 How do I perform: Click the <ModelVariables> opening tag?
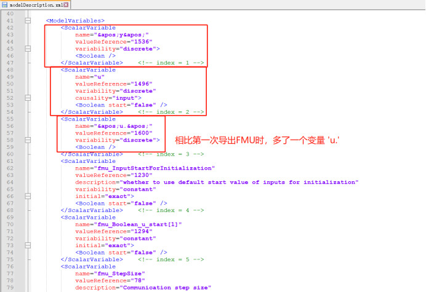pyautogui.click(x=75, y=21)
